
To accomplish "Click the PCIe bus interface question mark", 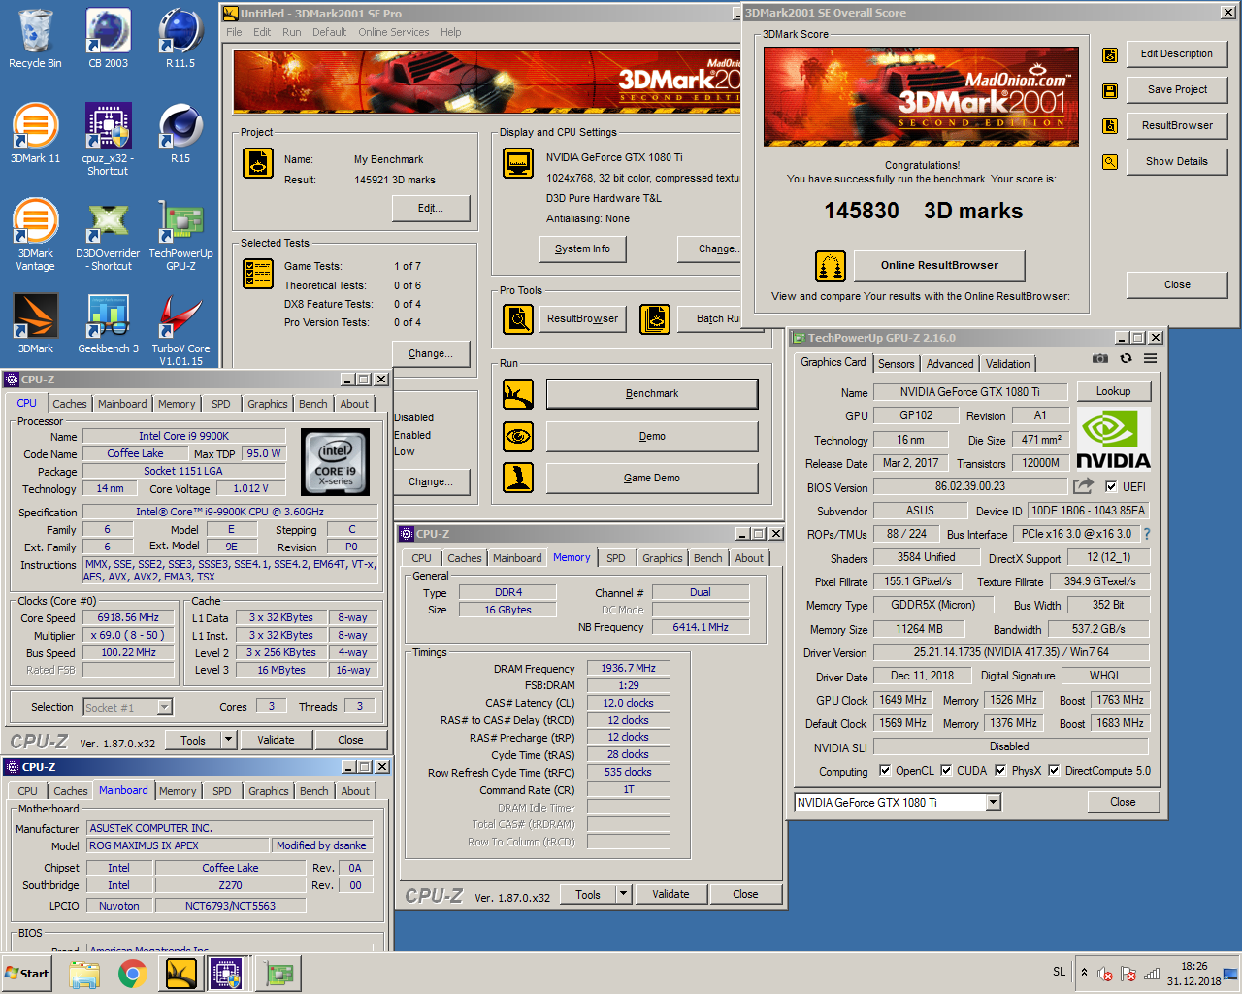I will pyautogui.click(x=1147, y=534).
